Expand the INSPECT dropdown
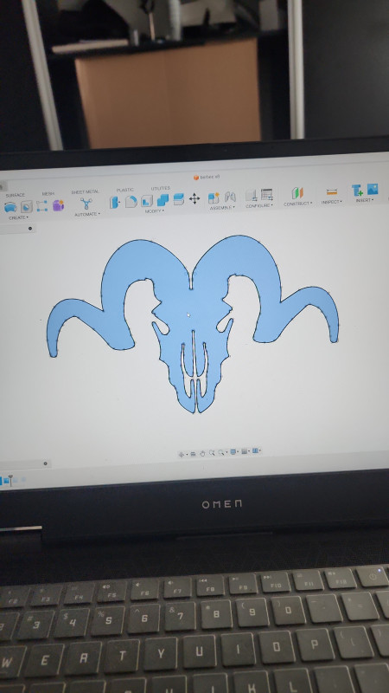389x693 pixels. pyautogui.click(x=331, y=202)
